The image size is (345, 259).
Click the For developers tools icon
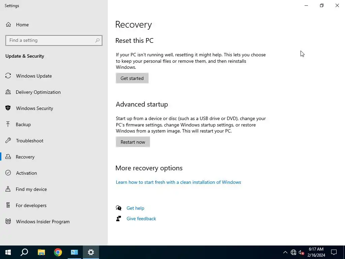pyautogui.click(x=8, y=205)
